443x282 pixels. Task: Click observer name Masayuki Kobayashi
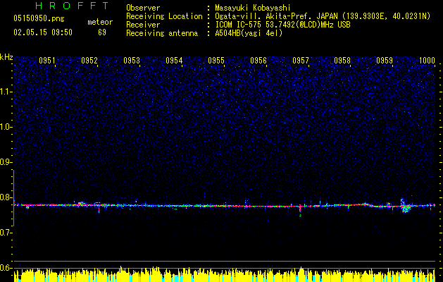click(253, 8)
